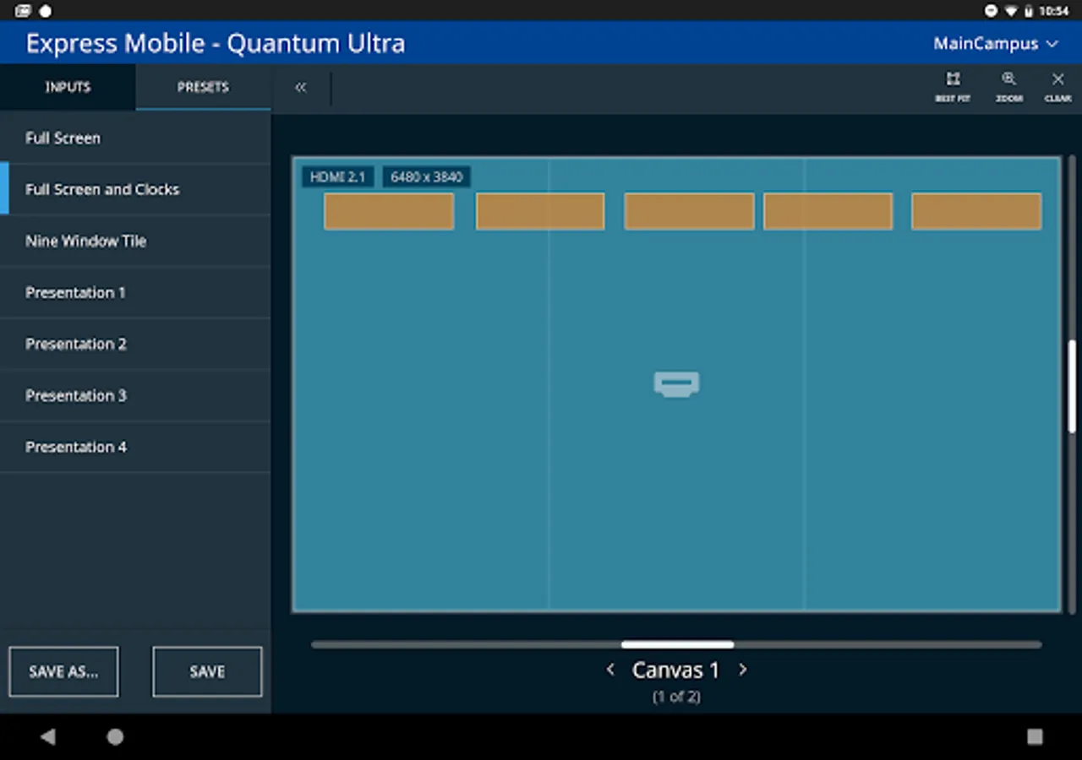The height and width of the screenshot is (760, 1082).
Task: Choose the Presentation 3 preset
Action: point(135,395)
